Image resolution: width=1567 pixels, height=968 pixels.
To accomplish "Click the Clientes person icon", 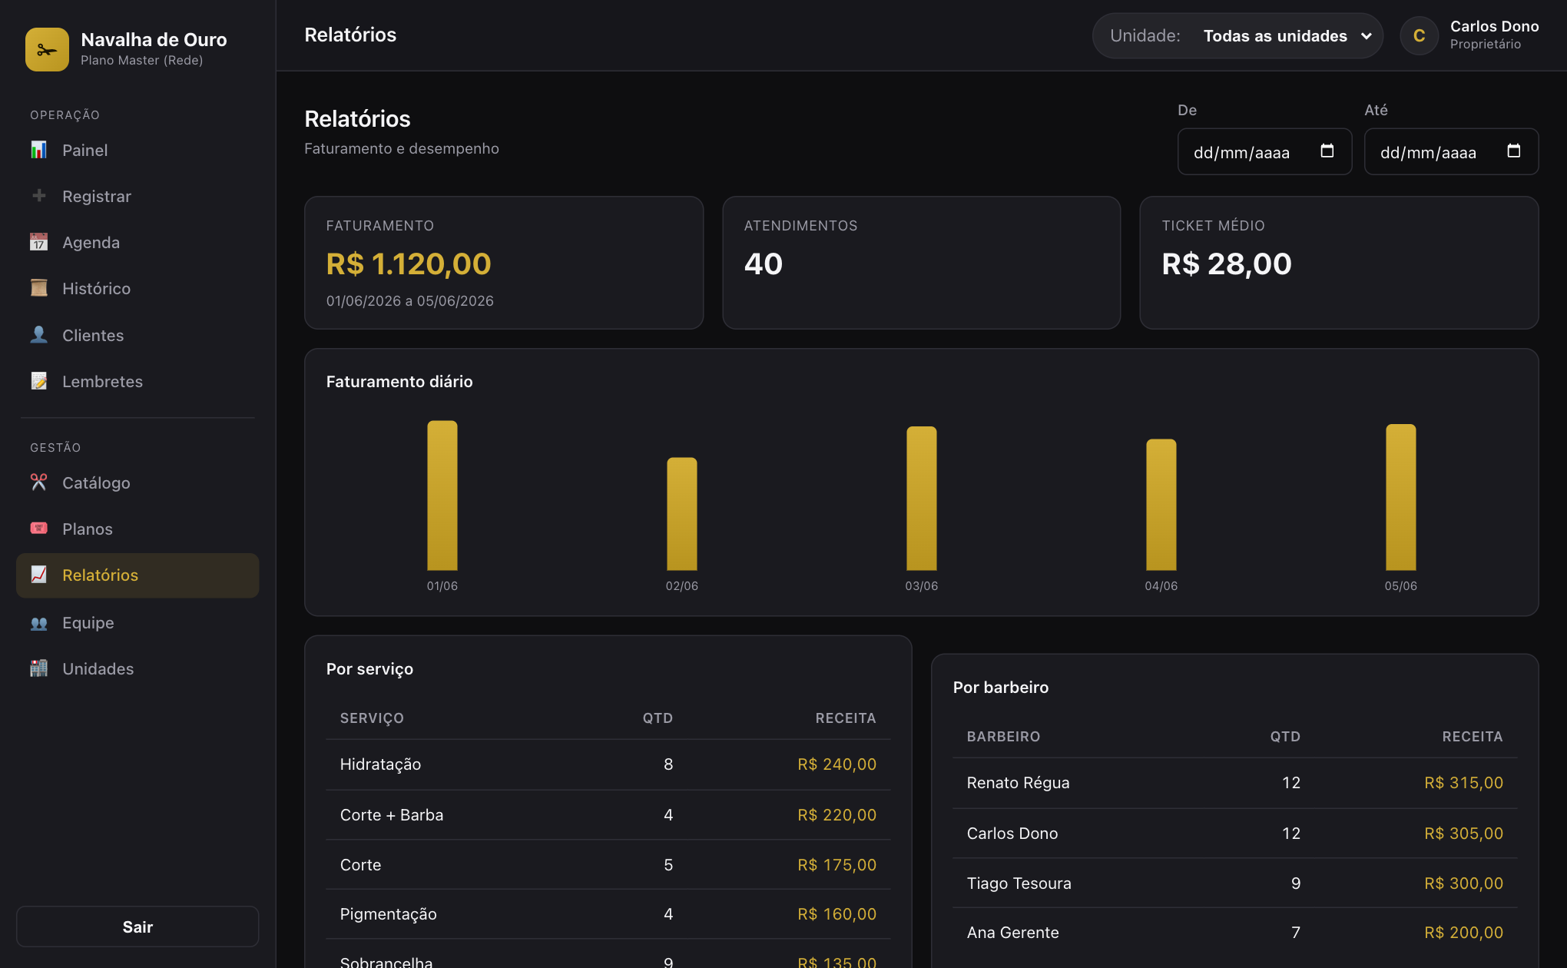I will point(38,335).
